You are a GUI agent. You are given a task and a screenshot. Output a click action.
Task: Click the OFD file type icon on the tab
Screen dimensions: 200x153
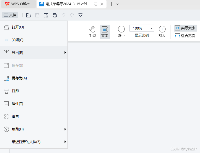(42, 4)
